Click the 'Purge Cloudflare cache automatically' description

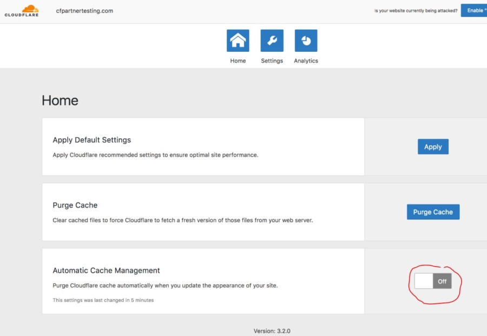[165, 285]
